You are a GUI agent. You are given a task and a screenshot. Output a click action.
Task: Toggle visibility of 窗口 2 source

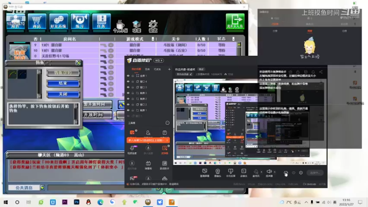pos(128,104)
